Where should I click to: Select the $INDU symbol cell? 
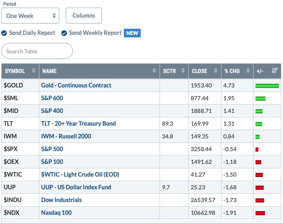coord(20,200)
